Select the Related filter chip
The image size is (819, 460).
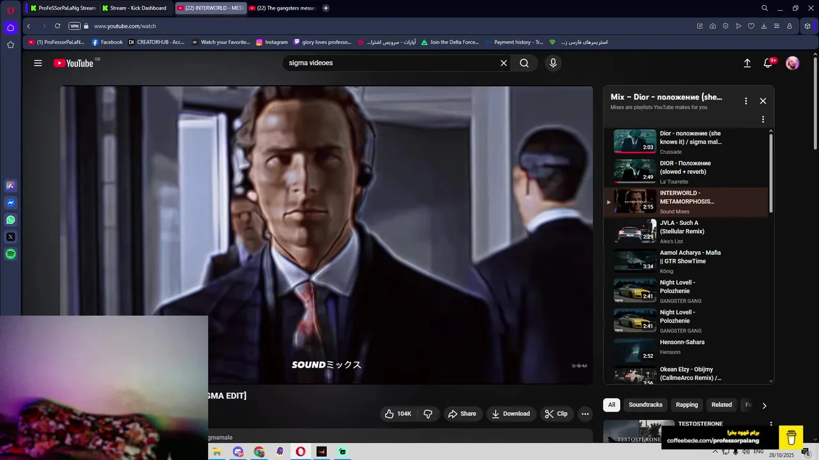(x=721, y=405)
